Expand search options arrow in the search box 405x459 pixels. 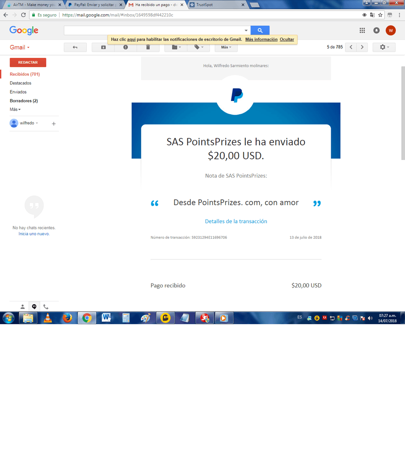(x=246, y=30)
